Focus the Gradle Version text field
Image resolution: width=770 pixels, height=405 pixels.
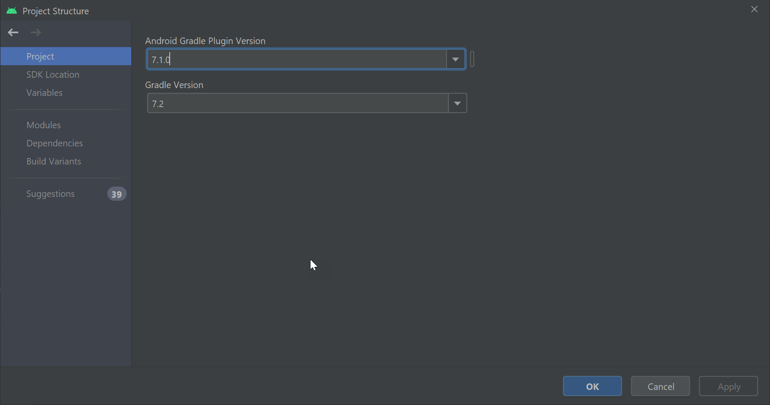point(298,103)
